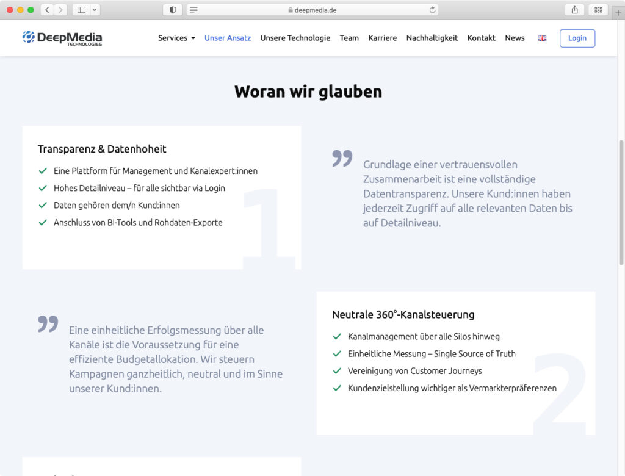Click 'Vereinigung von Customer Journeys' line
Viewport: 625px width, 476px height.
click(x=415, y=371)
